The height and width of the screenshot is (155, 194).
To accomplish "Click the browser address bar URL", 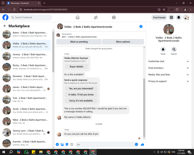I will [x=45, y=10].
